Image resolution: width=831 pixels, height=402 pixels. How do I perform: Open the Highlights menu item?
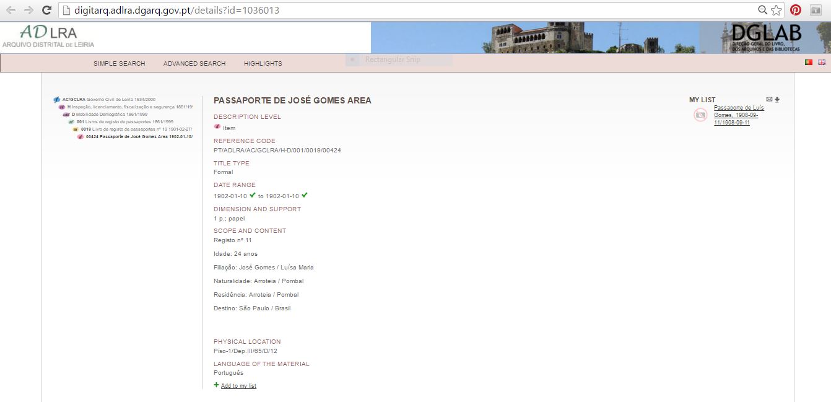click(x=263, y=63)
